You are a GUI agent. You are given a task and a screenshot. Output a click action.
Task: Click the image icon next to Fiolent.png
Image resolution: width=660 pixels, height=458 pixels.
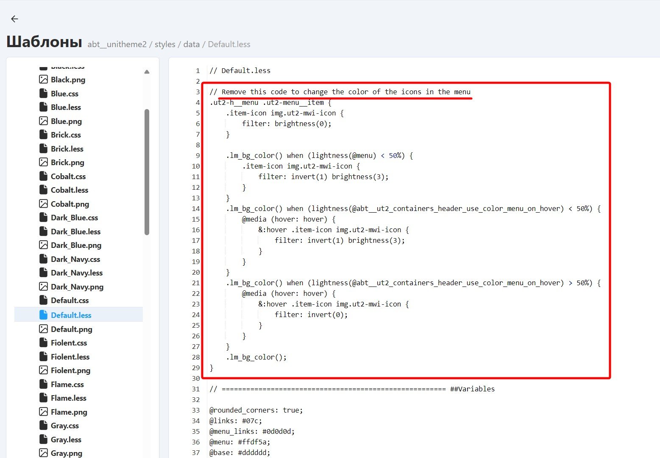[x=43, y=370]
